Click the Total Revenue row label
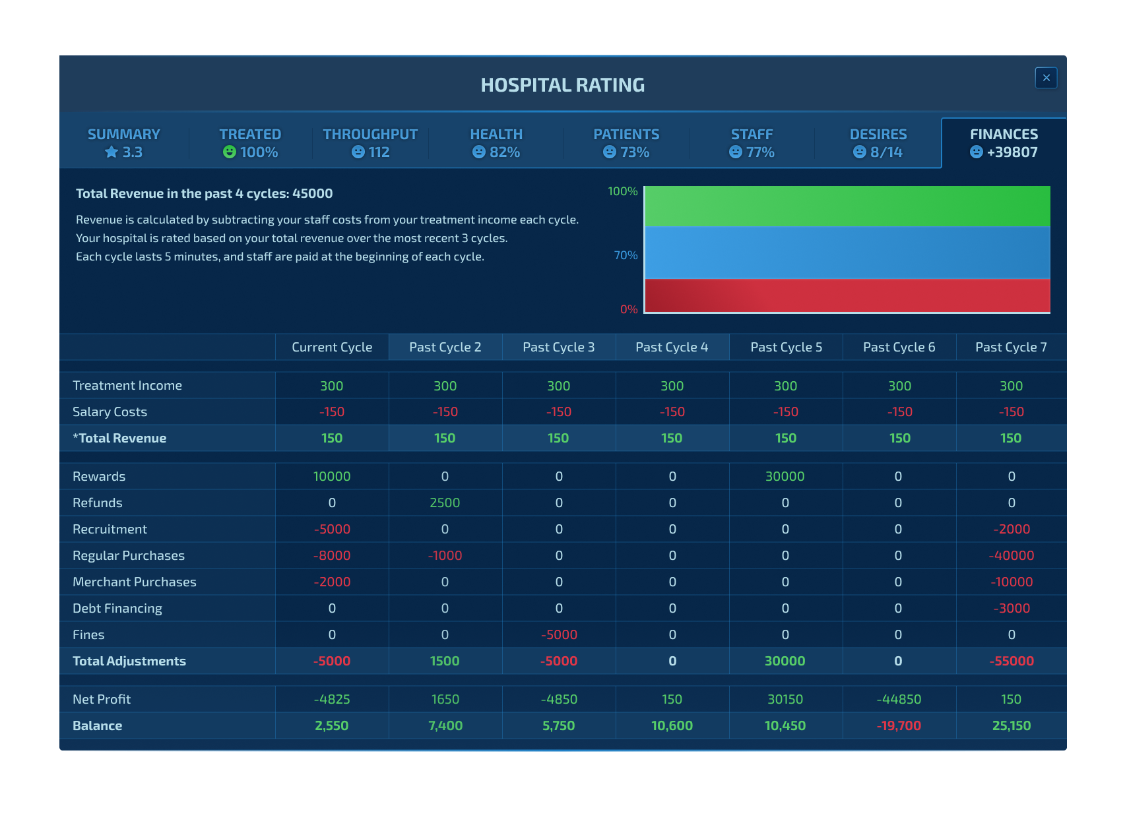Screen dimensions: 1125x827 [x=119, y=438]
